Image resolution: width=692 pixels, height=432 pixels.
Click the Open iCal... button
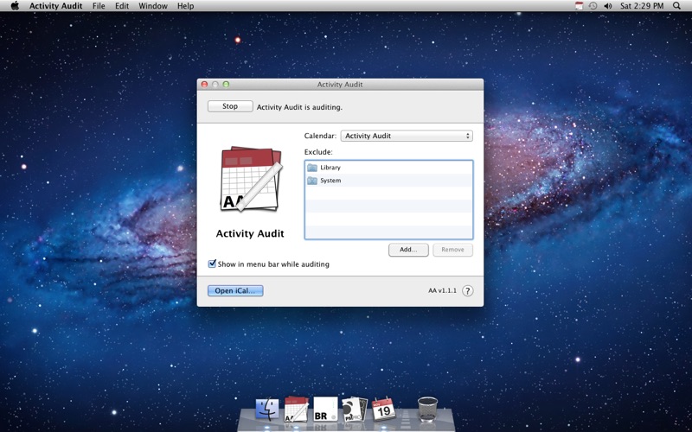tap(235, 290)
